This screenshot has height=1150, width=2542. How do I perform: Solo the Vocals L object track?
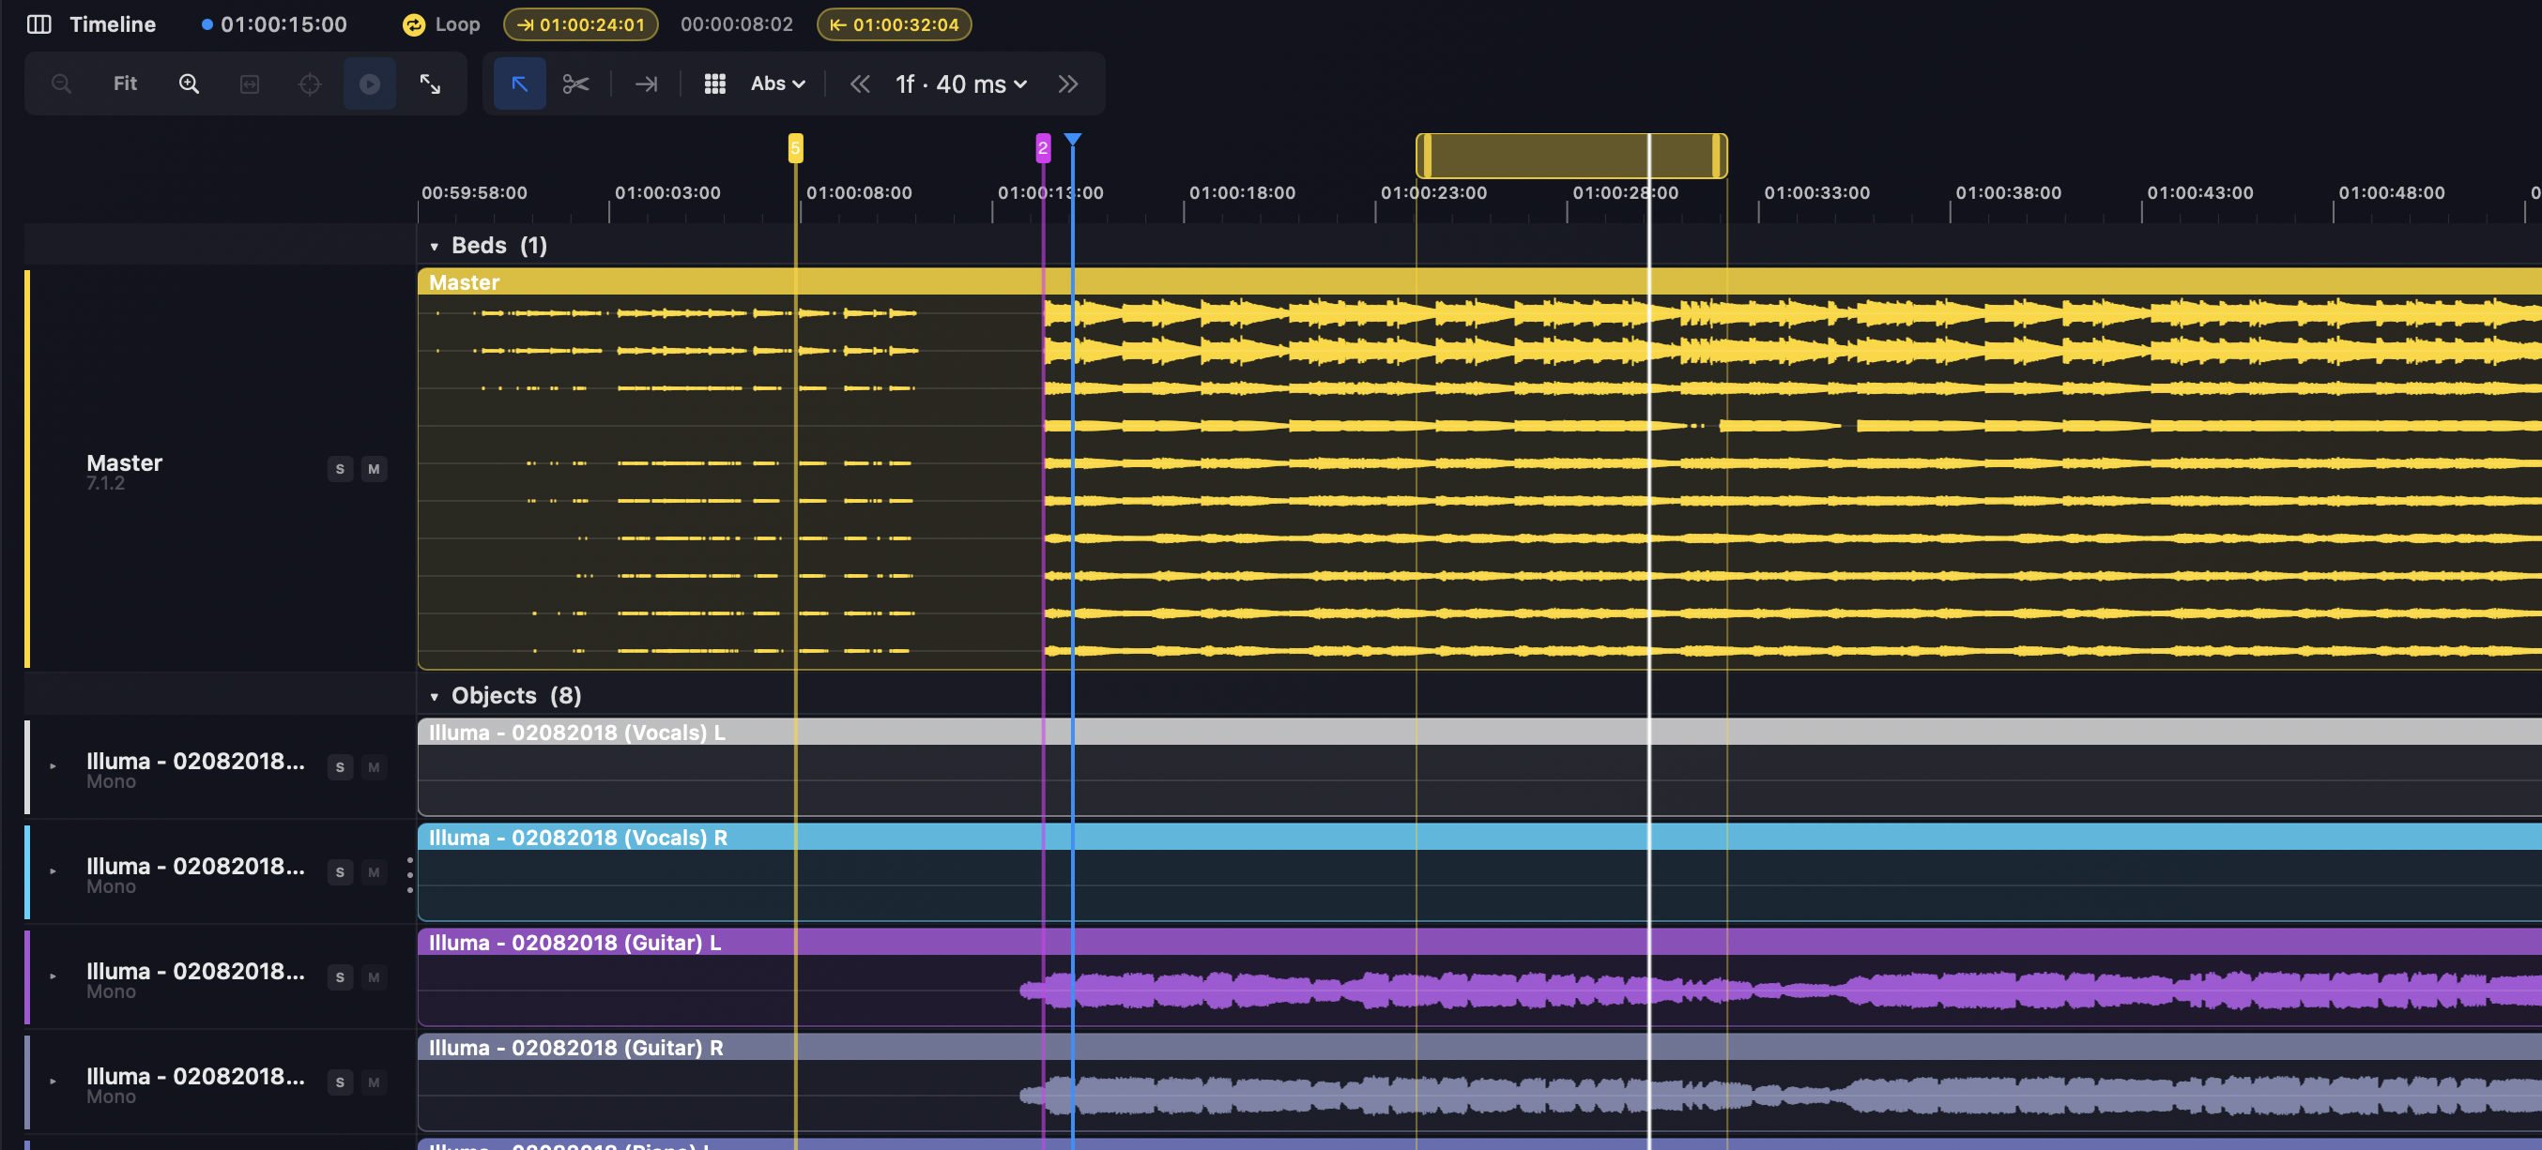(341, 767)
